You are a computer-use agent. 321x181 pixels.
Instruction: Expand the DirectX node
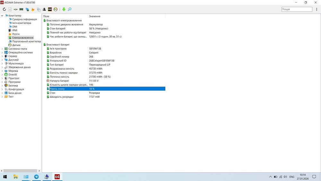(x=2, y=75)
